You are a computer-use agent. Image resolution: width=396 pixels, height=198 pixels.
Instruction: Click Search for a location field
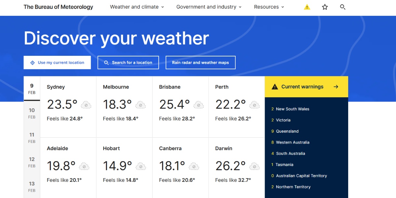point(128,62)
